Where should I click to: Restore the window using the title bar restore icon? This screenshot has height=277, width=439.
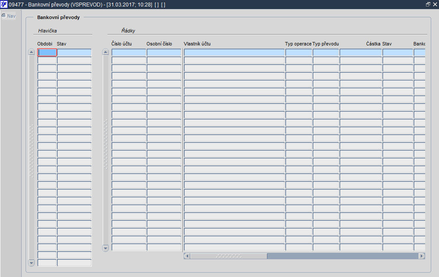tap(428, 4)
